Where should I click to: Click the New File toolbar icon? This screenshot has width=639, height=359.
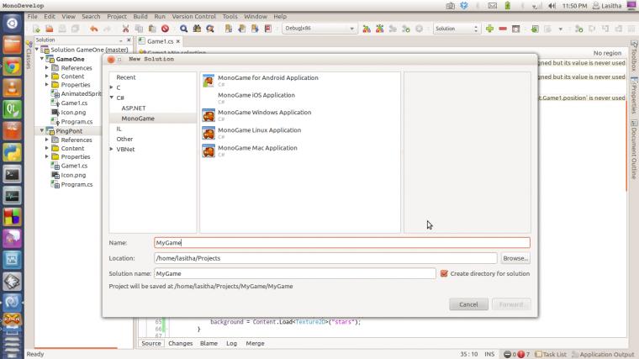(x=36, y=29)
